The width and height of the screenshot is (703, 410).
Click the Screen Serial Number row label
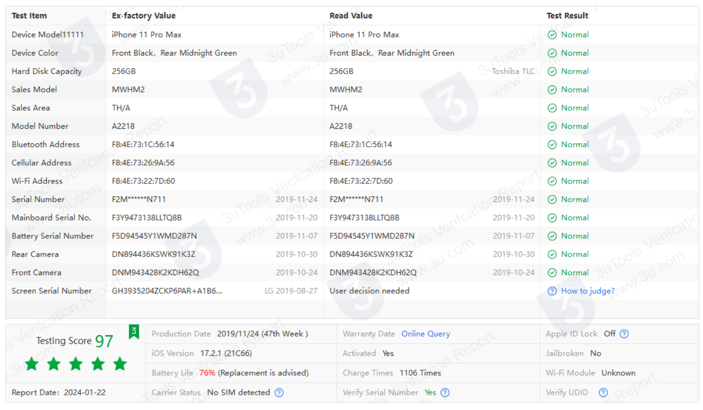[x=52, y=291]
